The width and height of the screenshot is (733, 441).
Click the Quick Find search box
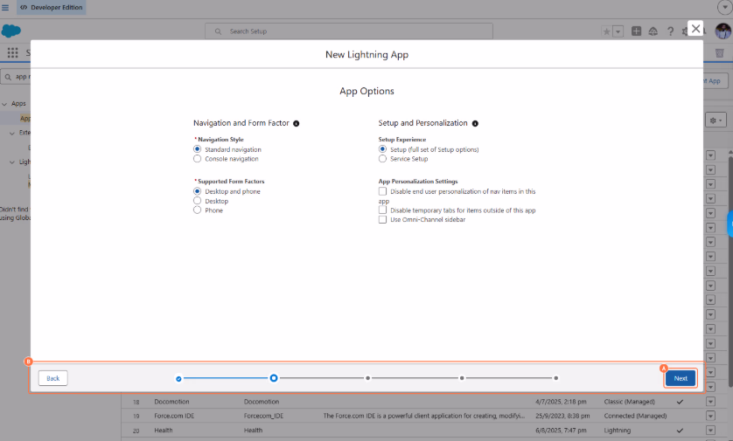(x=16, y=77)
